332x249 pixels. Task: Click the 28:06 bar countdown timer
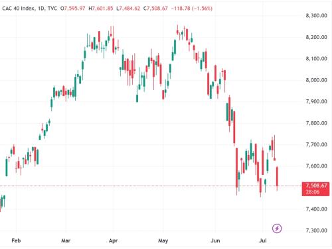312,192
